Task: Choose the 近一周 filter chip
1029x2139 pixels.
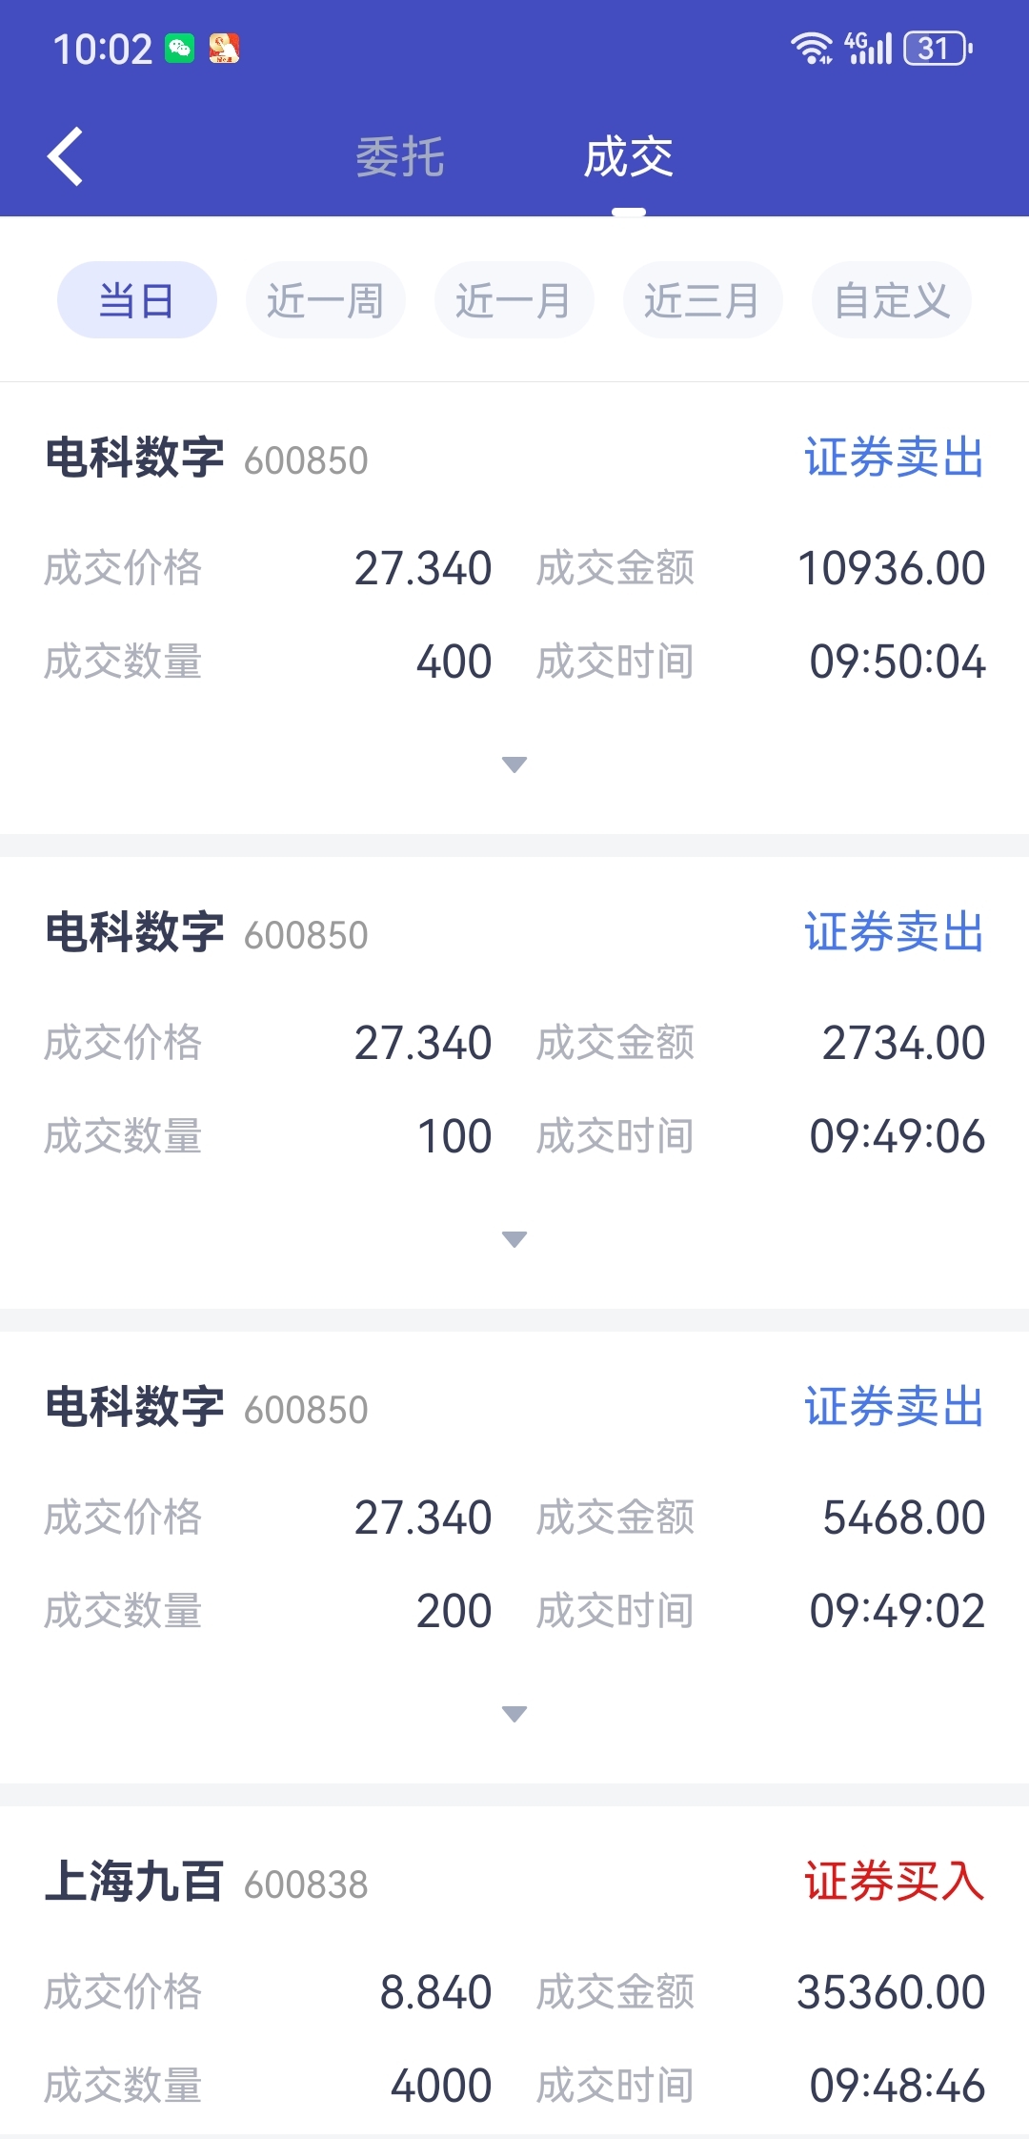Action: (x=326, y=300)
